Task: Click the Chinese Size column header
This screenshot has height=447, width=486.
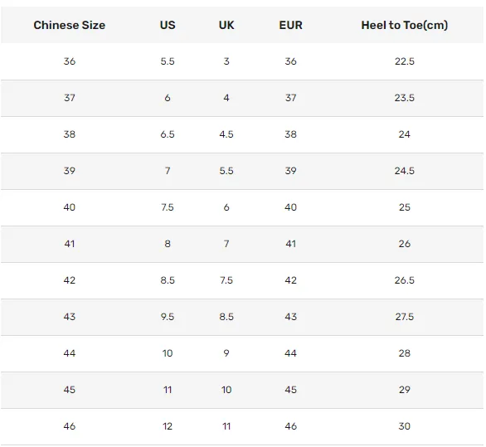Action: (x=70, y=25)
